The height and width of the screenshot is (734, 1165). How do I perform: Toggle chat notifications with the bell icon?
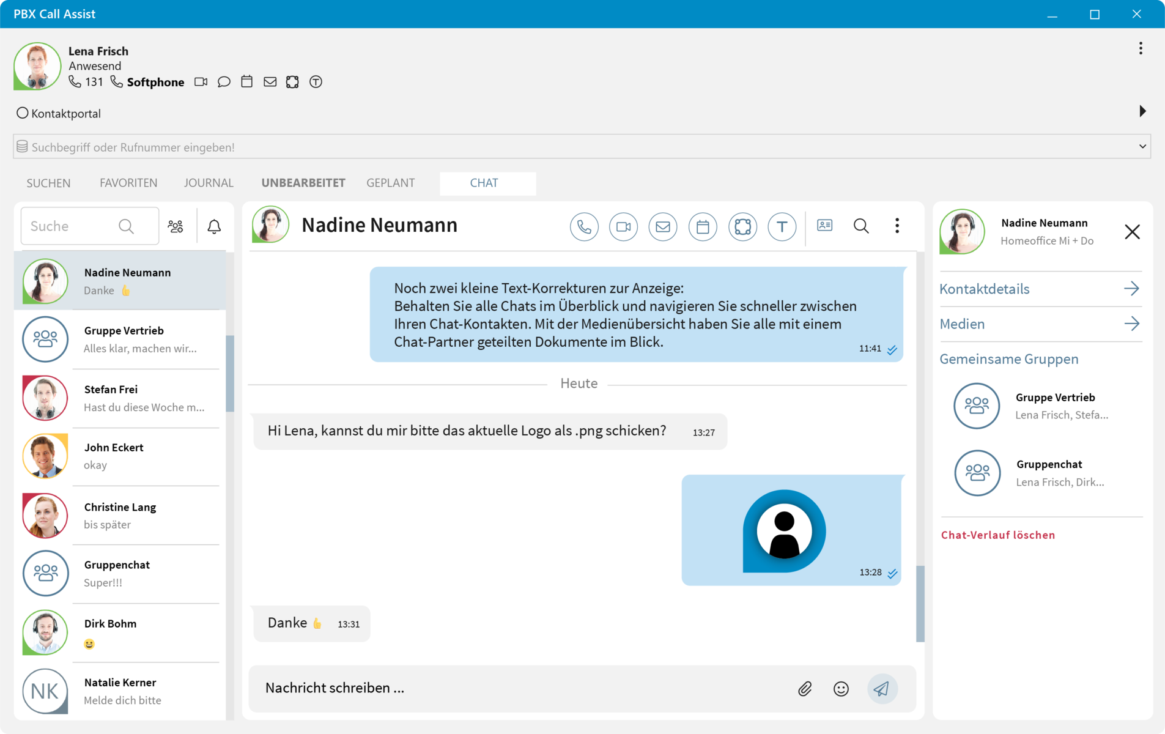pos(213,226)
